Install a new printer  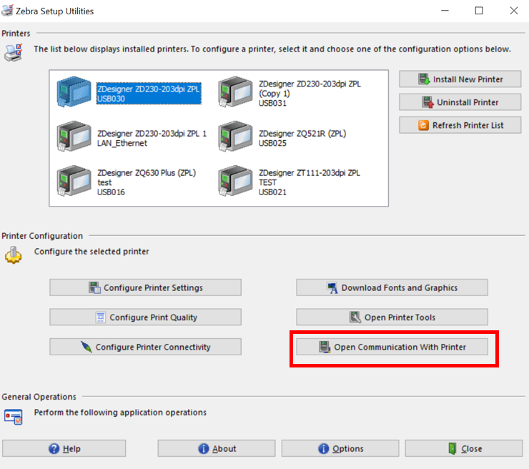[x=460, y=79]
